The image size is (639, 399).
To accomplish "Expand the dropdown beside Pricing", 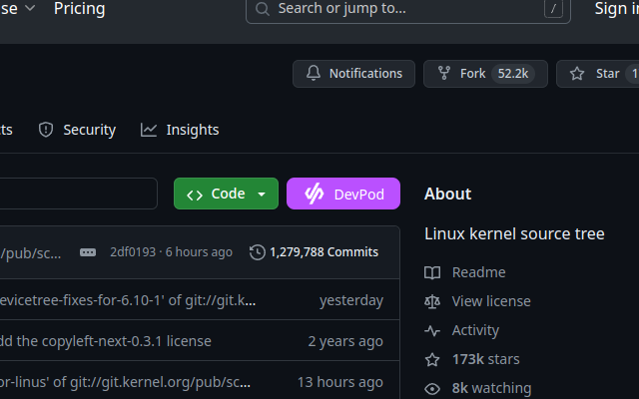I will tap(30, 9).
